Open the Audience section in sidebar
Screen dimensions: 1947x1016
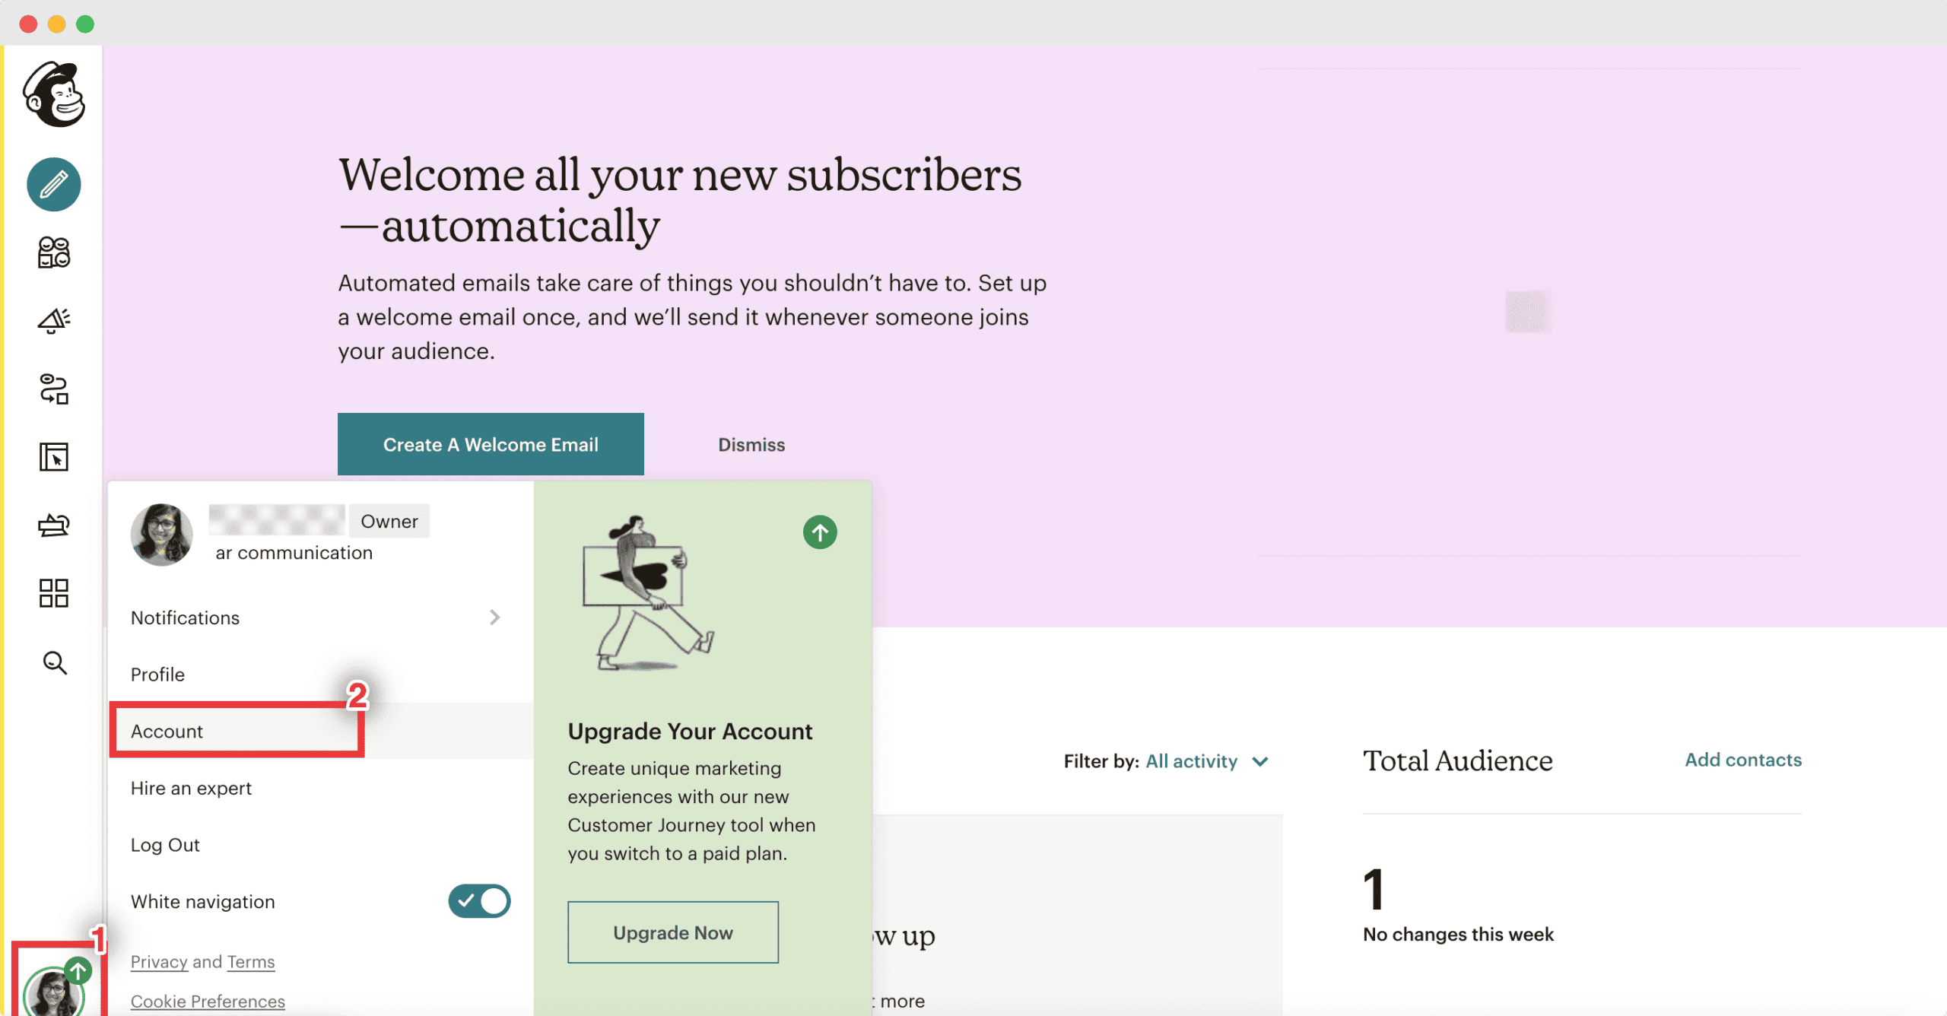click(53, 252)
